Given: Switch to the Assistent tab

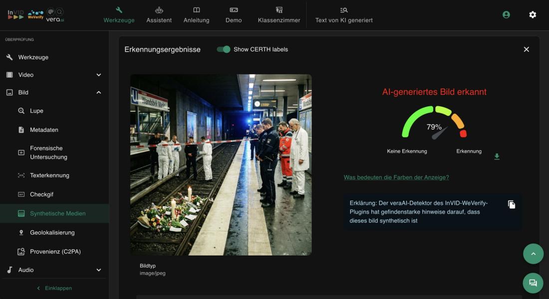Looking at the screenshot, I should coord(159,15).
